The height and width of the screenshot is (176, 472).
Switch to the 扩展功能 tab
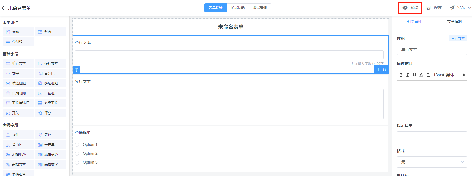(238, 8)
